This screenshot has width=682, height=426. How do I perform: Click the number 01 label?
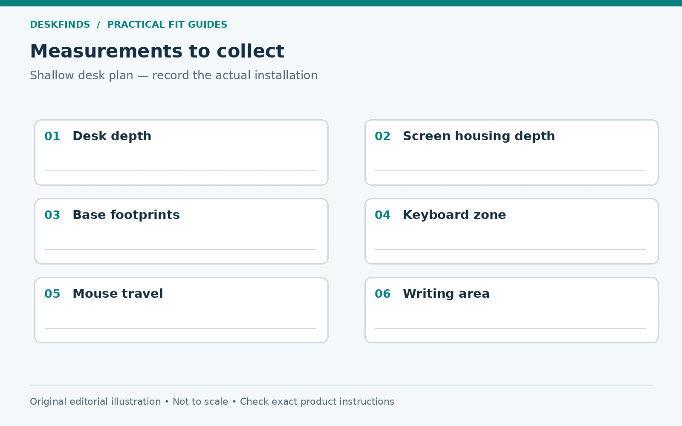pos(52,136)
